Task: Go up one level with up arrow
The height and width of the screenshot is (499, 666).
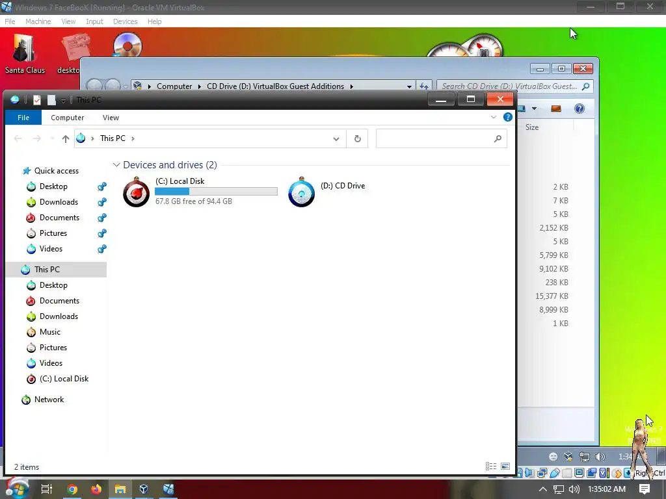Action: (66, 138)
